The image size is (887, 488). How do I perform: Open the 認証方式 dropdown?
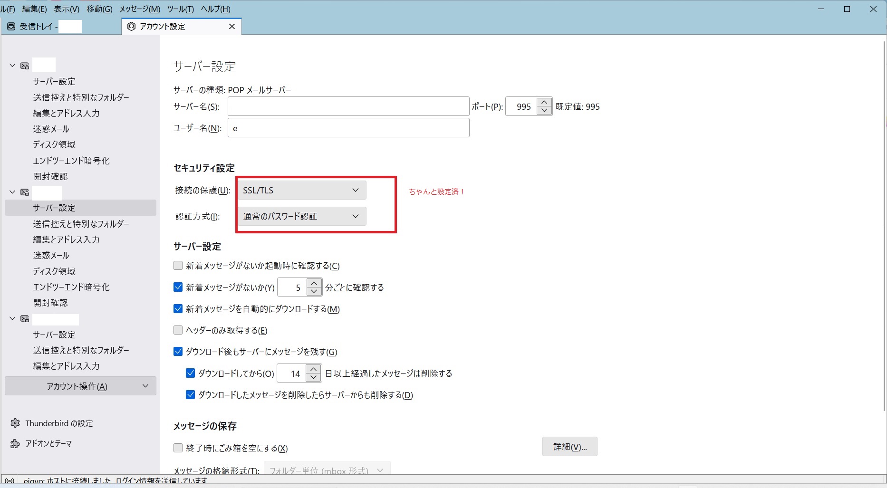pos(301,216)
